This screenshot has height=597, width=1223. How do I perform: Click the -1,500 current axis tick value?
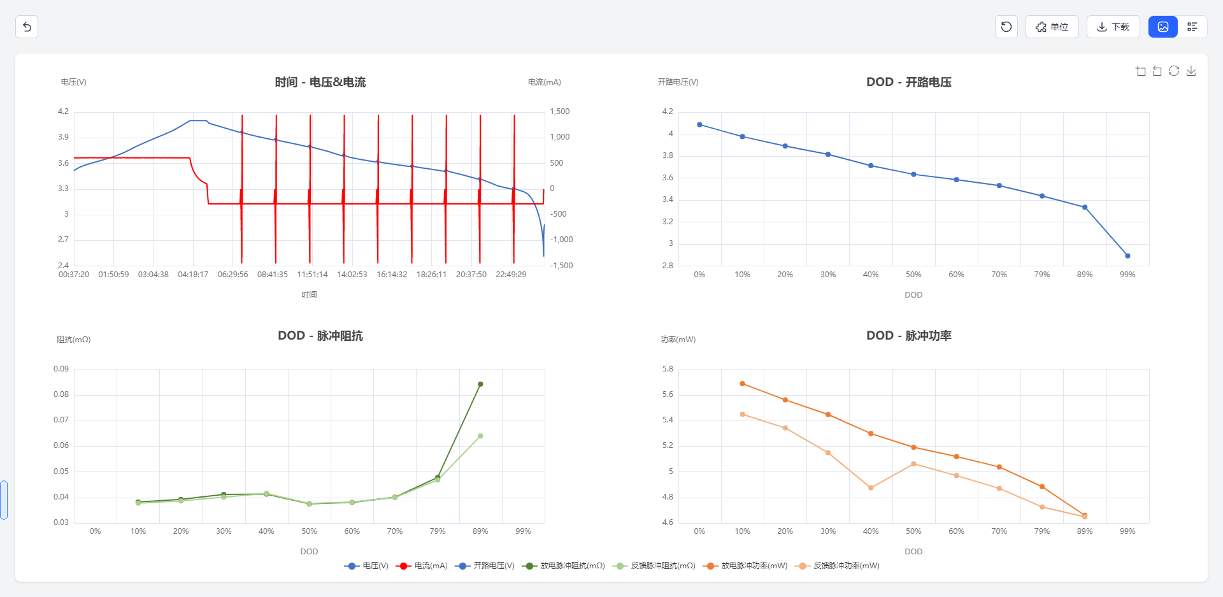coord(561,266)
